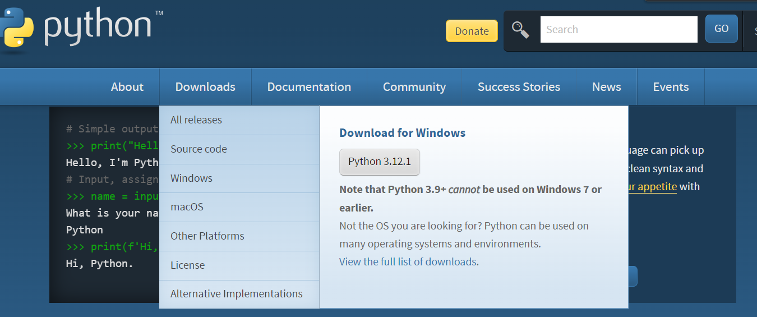Viewport: 757px width, 317px height.
Task: Click the Python 3.12.1 download button
Action: tap(380, 162)
